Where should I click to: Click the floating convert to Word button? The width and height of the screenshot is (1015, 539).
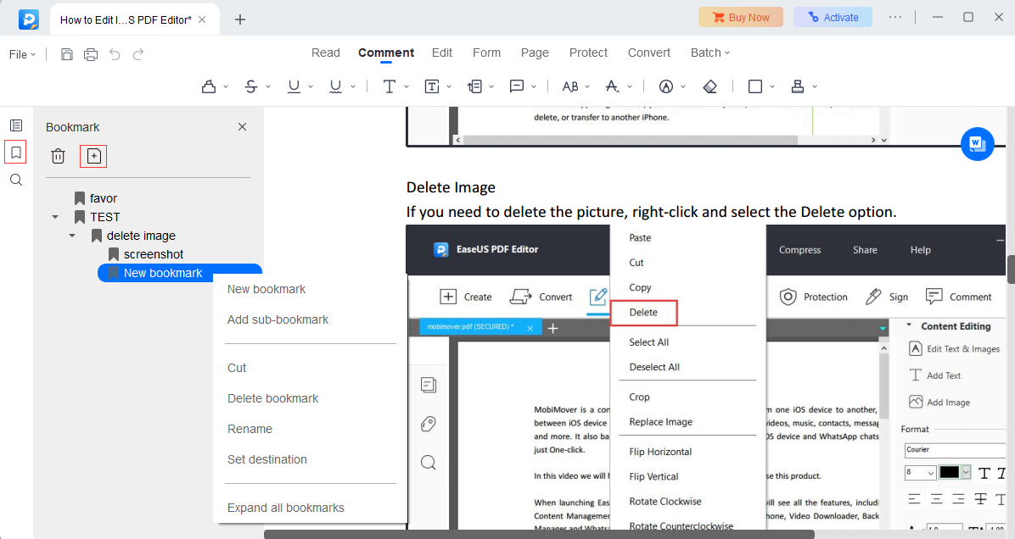pos(978,143)
